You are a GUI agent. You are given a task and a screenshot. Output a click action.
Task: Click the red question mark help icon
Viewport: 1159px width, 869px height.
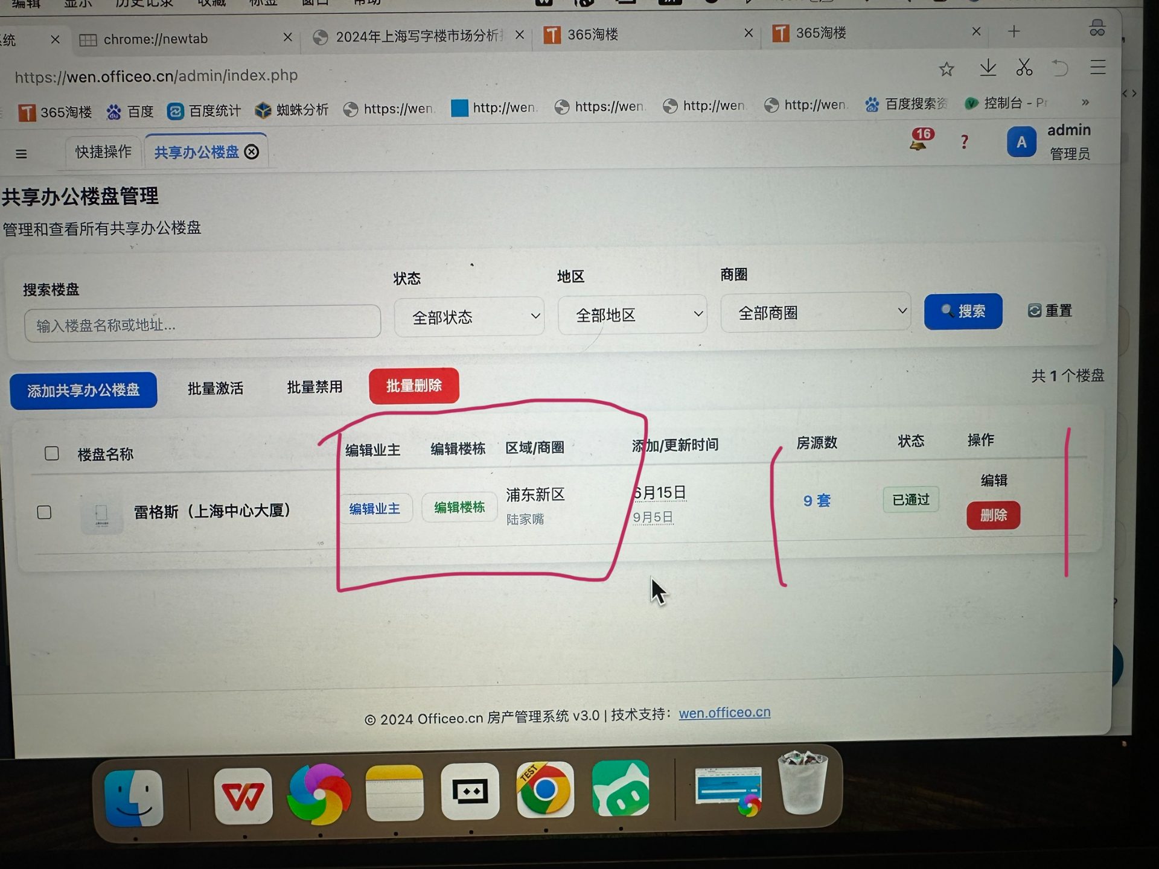964,142
